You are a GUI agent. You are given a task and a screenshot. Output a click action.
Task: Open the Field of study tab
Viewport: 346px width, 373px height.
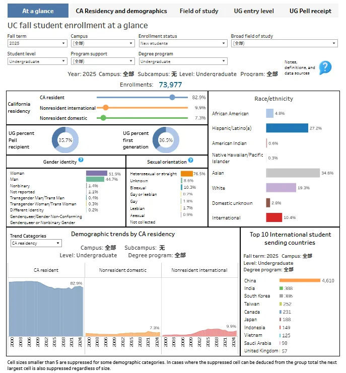[200, 11]
